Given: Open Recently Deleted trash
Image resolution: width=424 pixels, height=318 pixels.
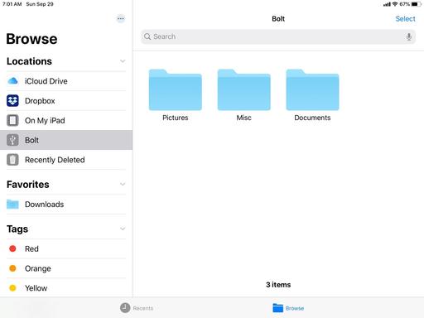Looking at the screenshot, I should click(x=66, y=160).
